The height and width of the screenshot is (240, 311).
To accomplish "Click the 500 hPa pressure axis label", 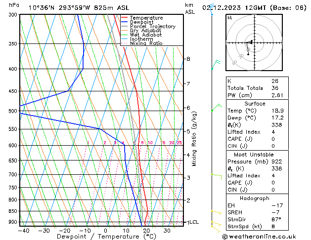I will [14, 111].
